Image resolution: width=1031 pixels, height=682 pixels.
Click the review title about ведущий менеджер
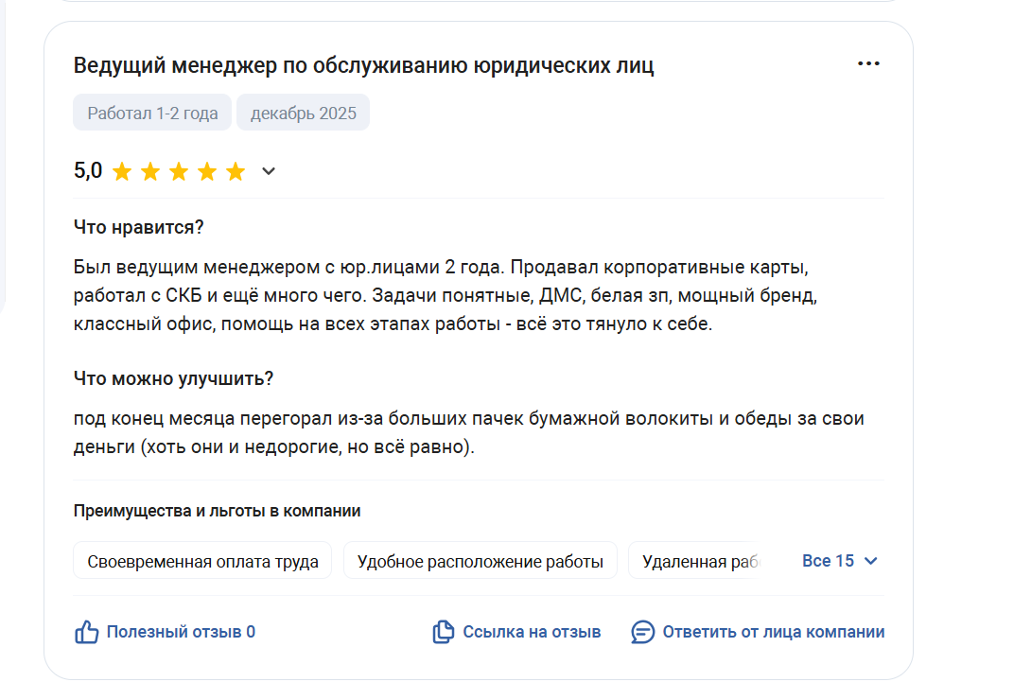(x=364, y=65)
